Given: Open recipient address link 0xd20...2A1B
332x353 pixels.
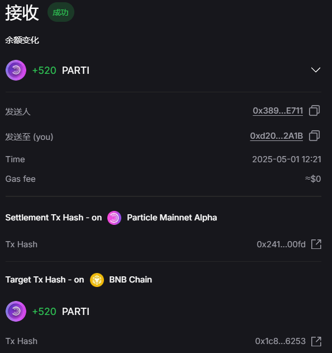Looking at the screenshot, I should point(277,136).
